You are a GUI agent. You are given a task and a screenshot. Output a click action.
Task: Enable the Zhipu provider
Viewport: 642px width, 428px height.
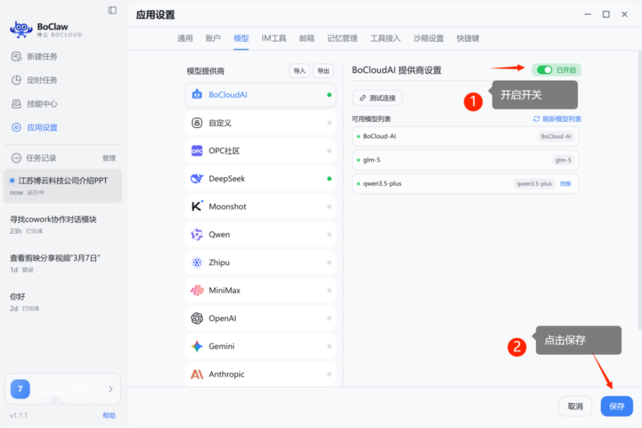point(329,262)
